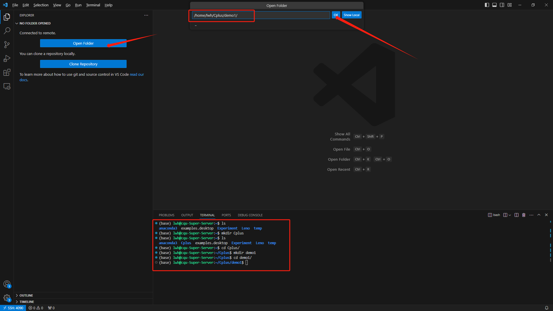Open the Explorer view in activity bar

click(7, 17)
